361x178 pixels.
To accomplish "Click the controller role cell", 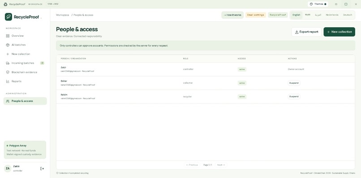I will pyautogui.click(x=188, y=69).
